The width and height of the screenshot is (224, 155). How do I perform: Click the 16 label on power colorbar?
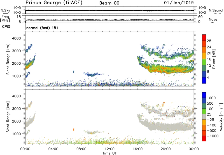[209, 59]
